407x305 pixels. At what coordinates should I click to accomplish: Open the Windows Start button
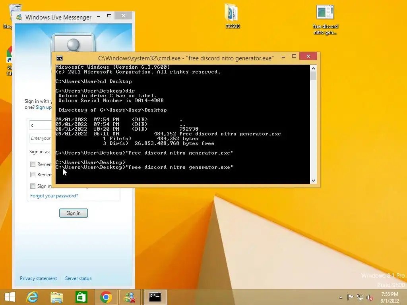(x=10, y=297)
